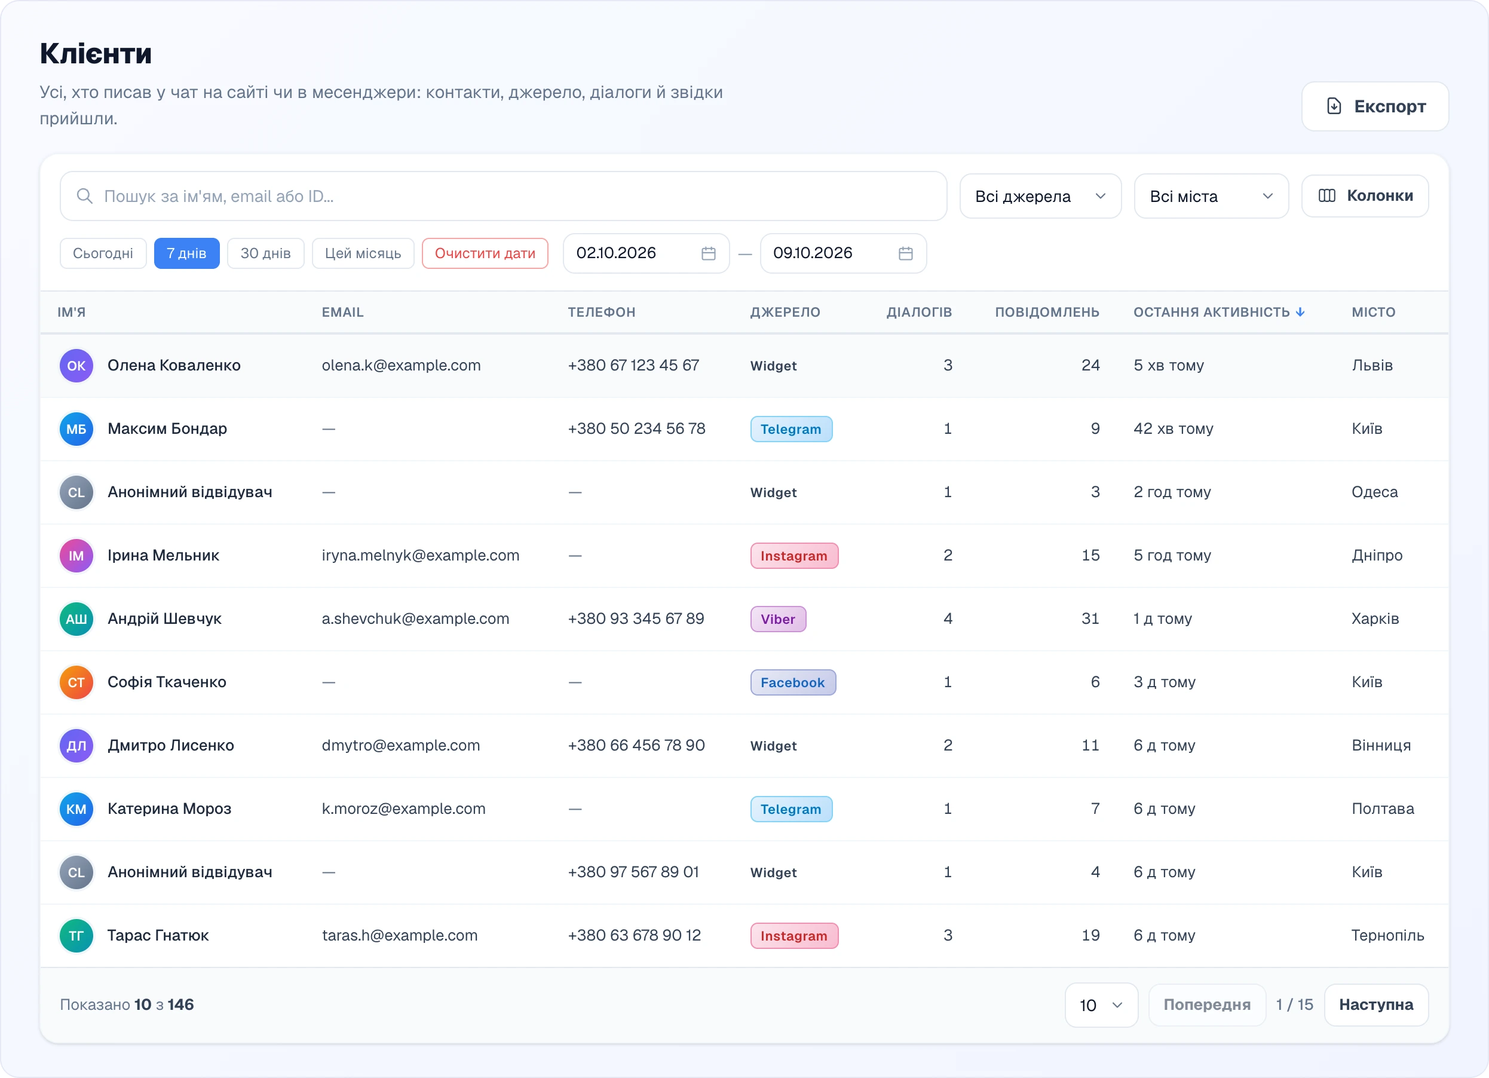This screenshot has height=1078, width=1489.
Task: Click the search magnifier icon
Action: point(84,195)
